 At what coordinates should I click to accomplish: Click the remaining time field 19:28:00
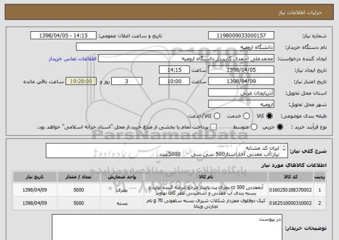point(81,81)
